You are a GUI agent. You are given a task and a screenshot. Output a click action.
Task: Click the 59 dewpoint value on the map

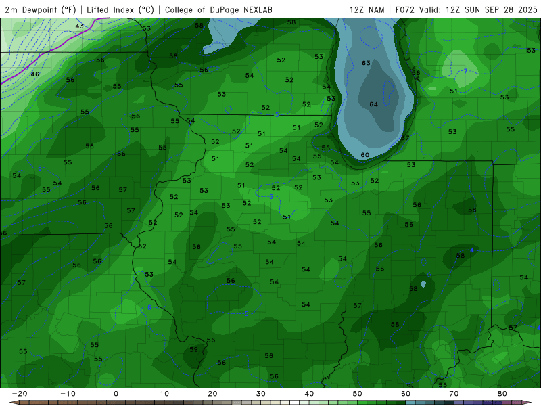(x=193, y=349)
